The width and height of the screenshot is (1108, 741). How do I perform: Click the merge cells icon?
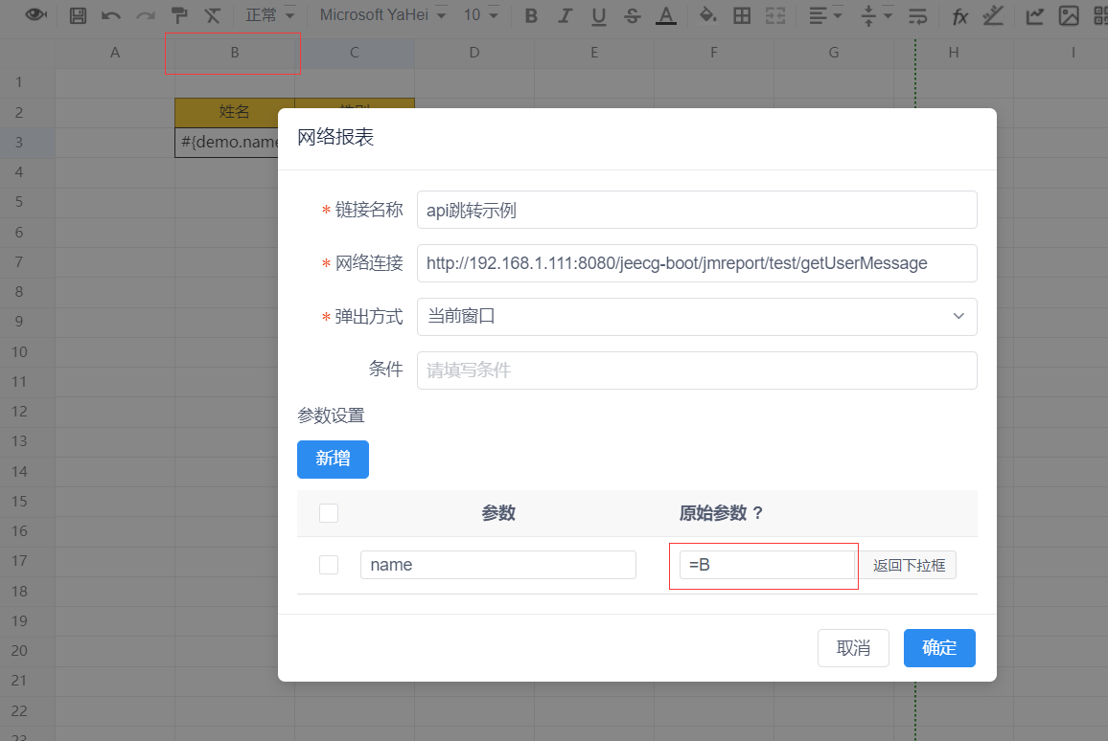[x=775, y=15]
